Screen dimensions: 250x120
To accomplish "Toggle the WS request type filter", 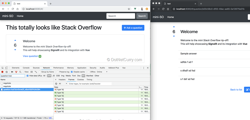I will tap(83, 76).
